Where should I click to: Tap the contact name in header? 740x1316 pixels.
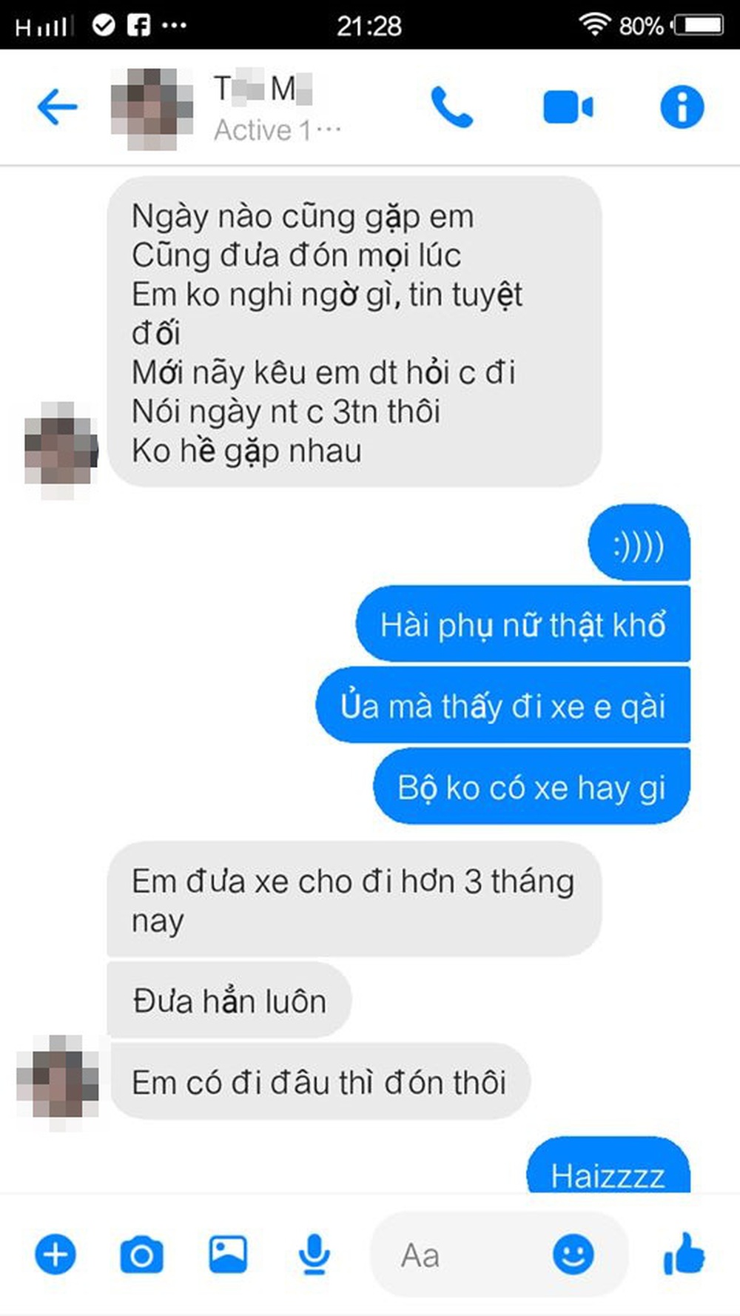point(263,89)
